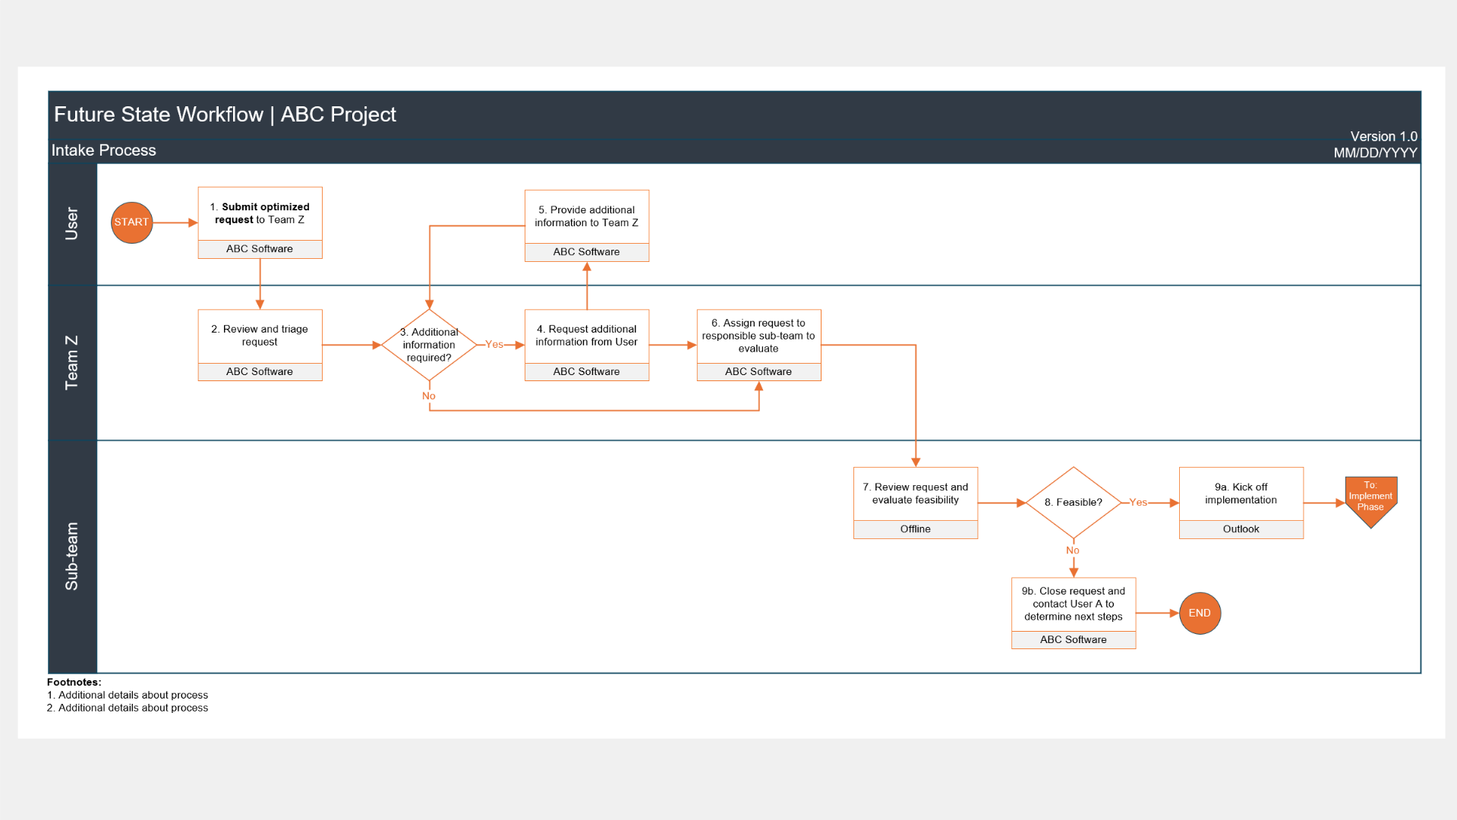Click the 'Future State Workflow | ABC Project' title

click(225, 115)
